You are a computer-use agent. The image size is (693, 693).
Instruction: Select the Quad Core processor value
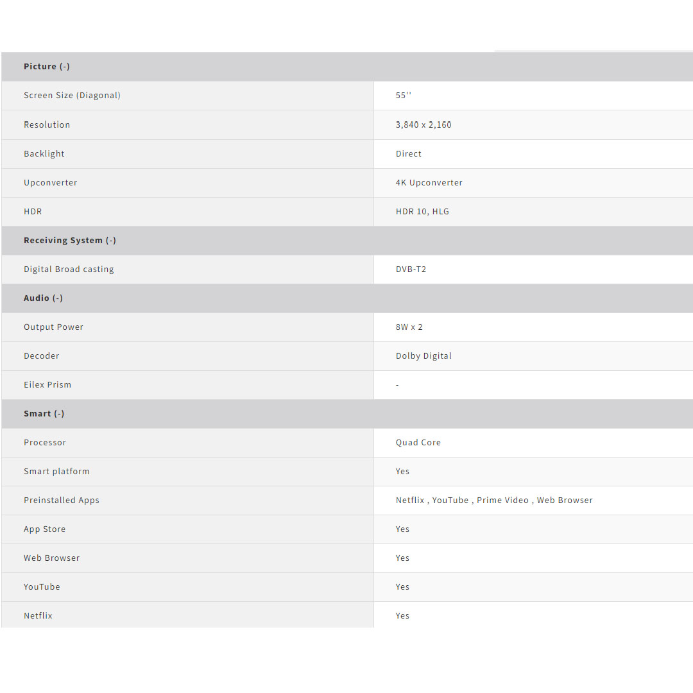(418, 443)
